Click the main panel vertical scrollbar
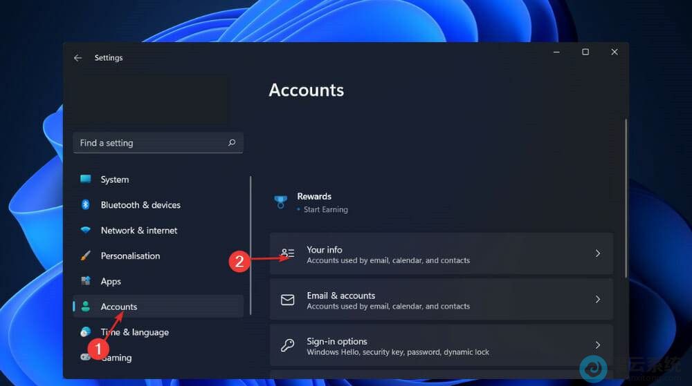Screen dimensions: 692x386 (626, 199)
